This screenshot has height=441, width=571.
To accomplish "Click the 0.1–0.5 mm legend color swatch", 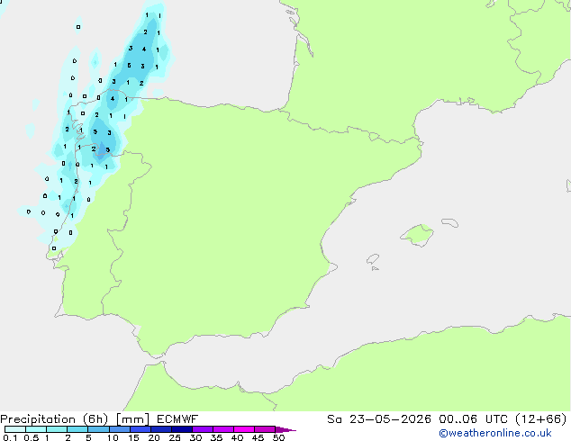I will tap(15, 429).
